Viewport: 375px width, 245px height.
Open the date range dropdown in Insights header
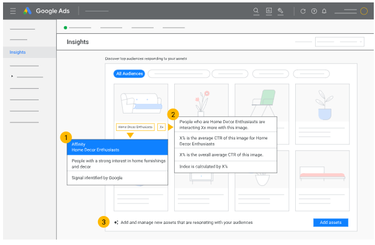tap(339, 42)
